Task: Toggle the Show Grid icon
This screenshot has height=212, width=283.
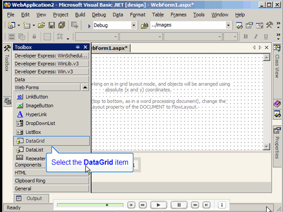Action: (47, 36)
